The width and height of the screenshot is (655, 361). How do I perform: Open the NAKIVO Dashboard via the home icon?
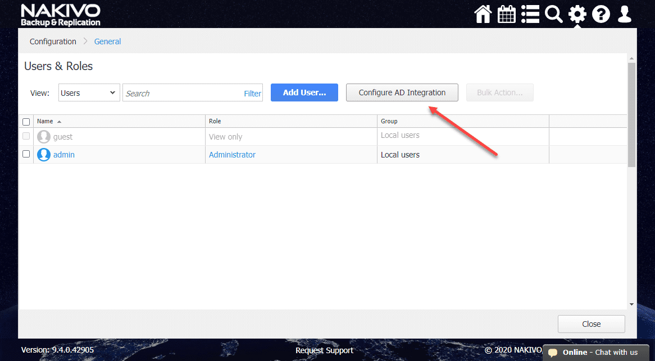point(483,14)
